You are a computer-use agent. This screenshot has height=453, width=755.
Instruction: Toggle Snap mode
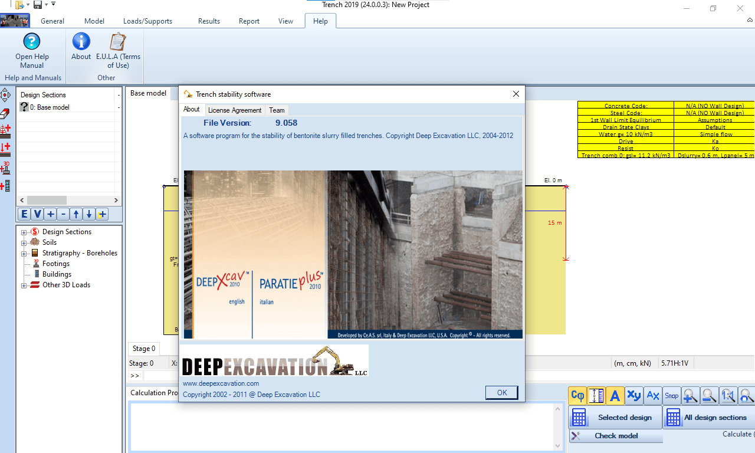pos(671,396)
